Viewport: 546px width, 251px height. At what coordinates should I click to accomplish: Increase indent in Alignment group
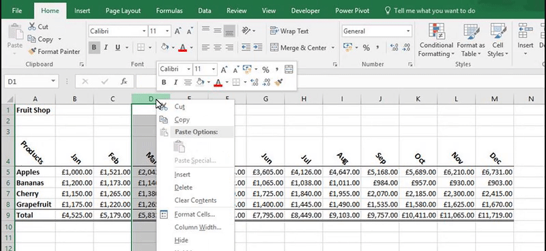tap(258, 47)
